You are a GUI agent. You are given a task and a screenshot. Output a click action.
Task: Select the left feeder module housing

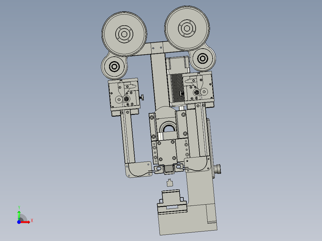125,95
